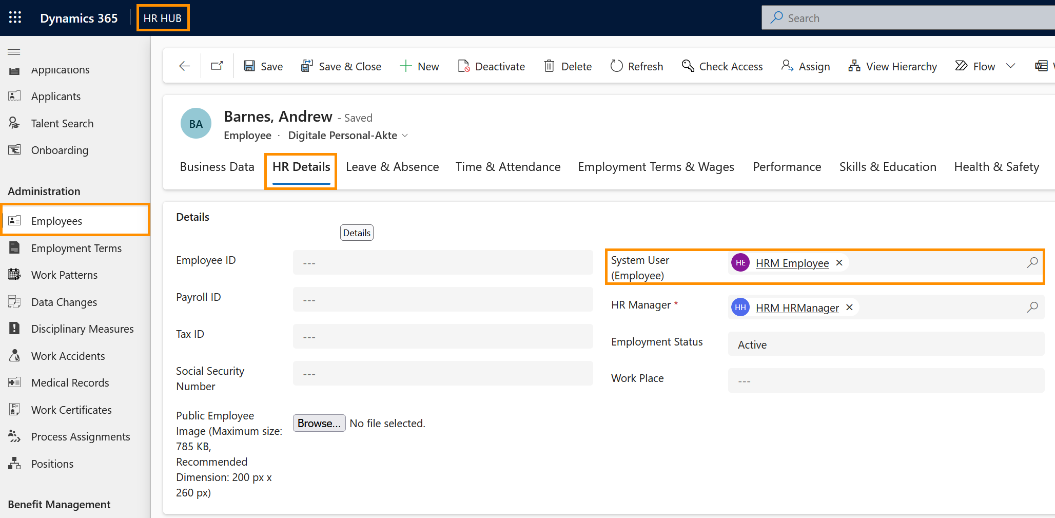The width and height of the screenshot is (1055, 518).
Task: Click Browse to upload employee image
Action: [319, 424]
